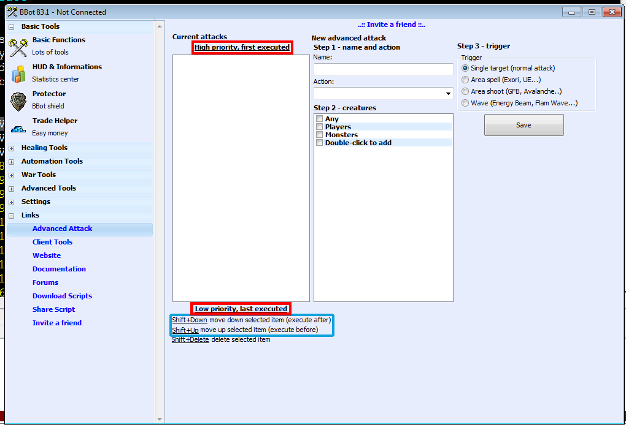Viewport: 626px width, 427px height.
Task: Click the attack Name input field
Action: pos(383,69)
